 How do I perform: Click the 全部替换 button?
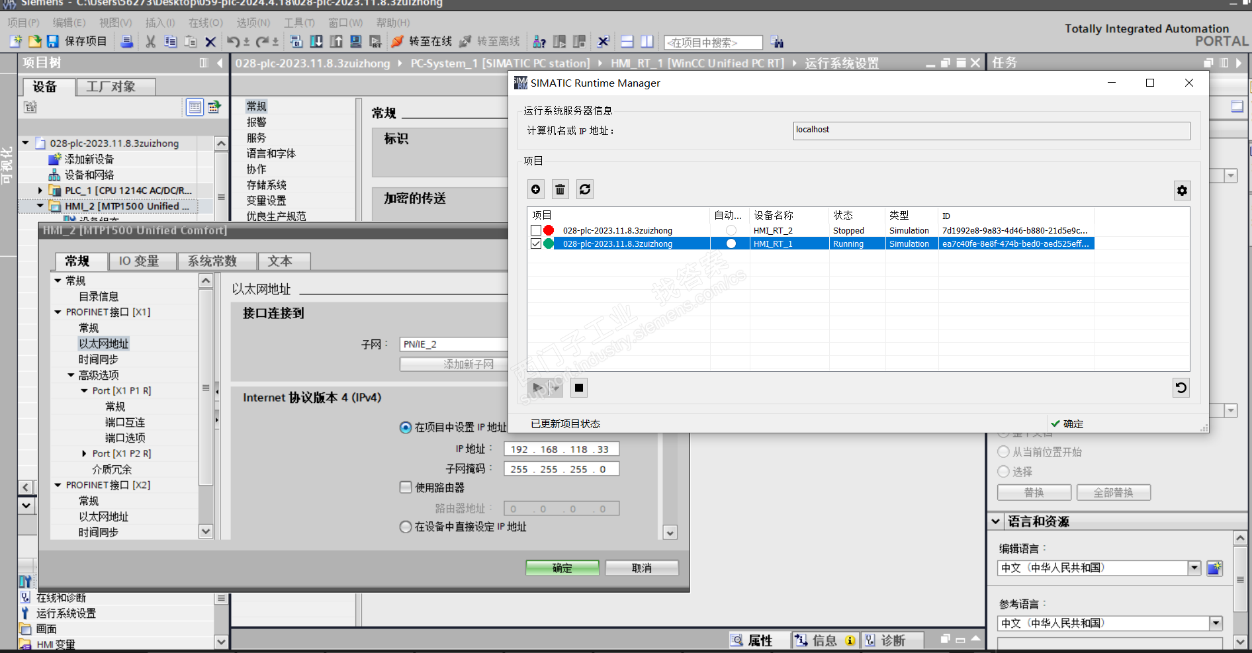[1113, 492]
